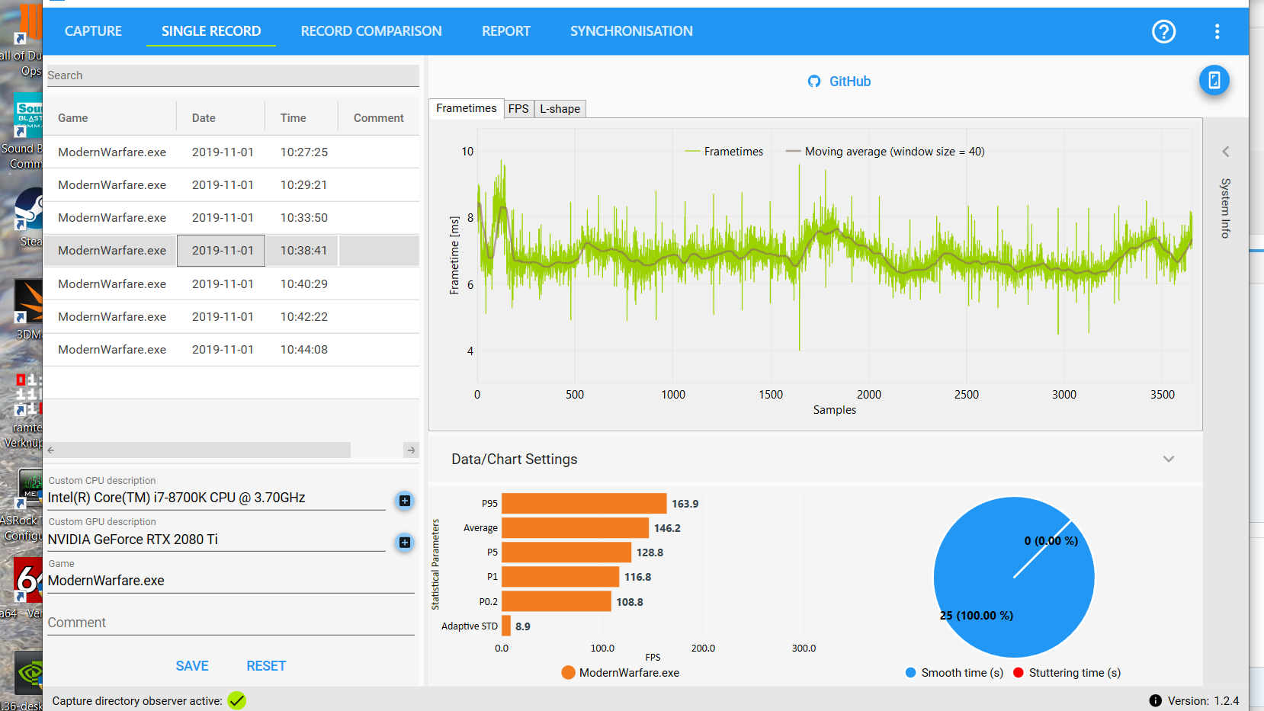This screenshot has height=711, width=1264.
Task: Click the scrollbar left arrow
Action: click(51, 450)
